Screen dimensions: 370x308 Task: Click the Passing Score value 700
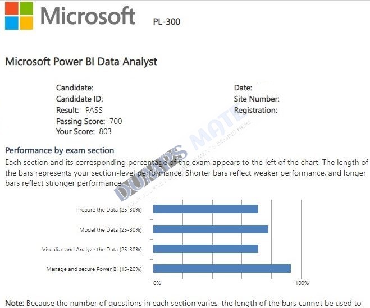tap(116, 121)
